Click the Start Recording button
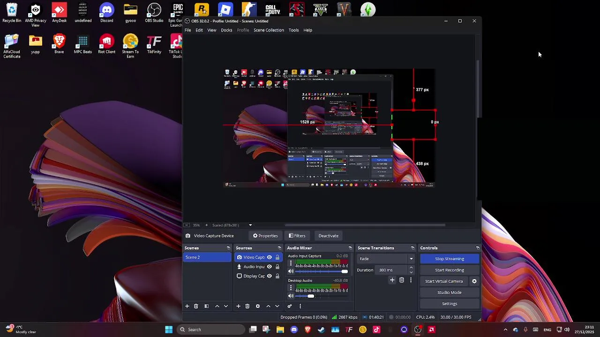The height and width of the screenshot is (337, 600). (450, 270)
